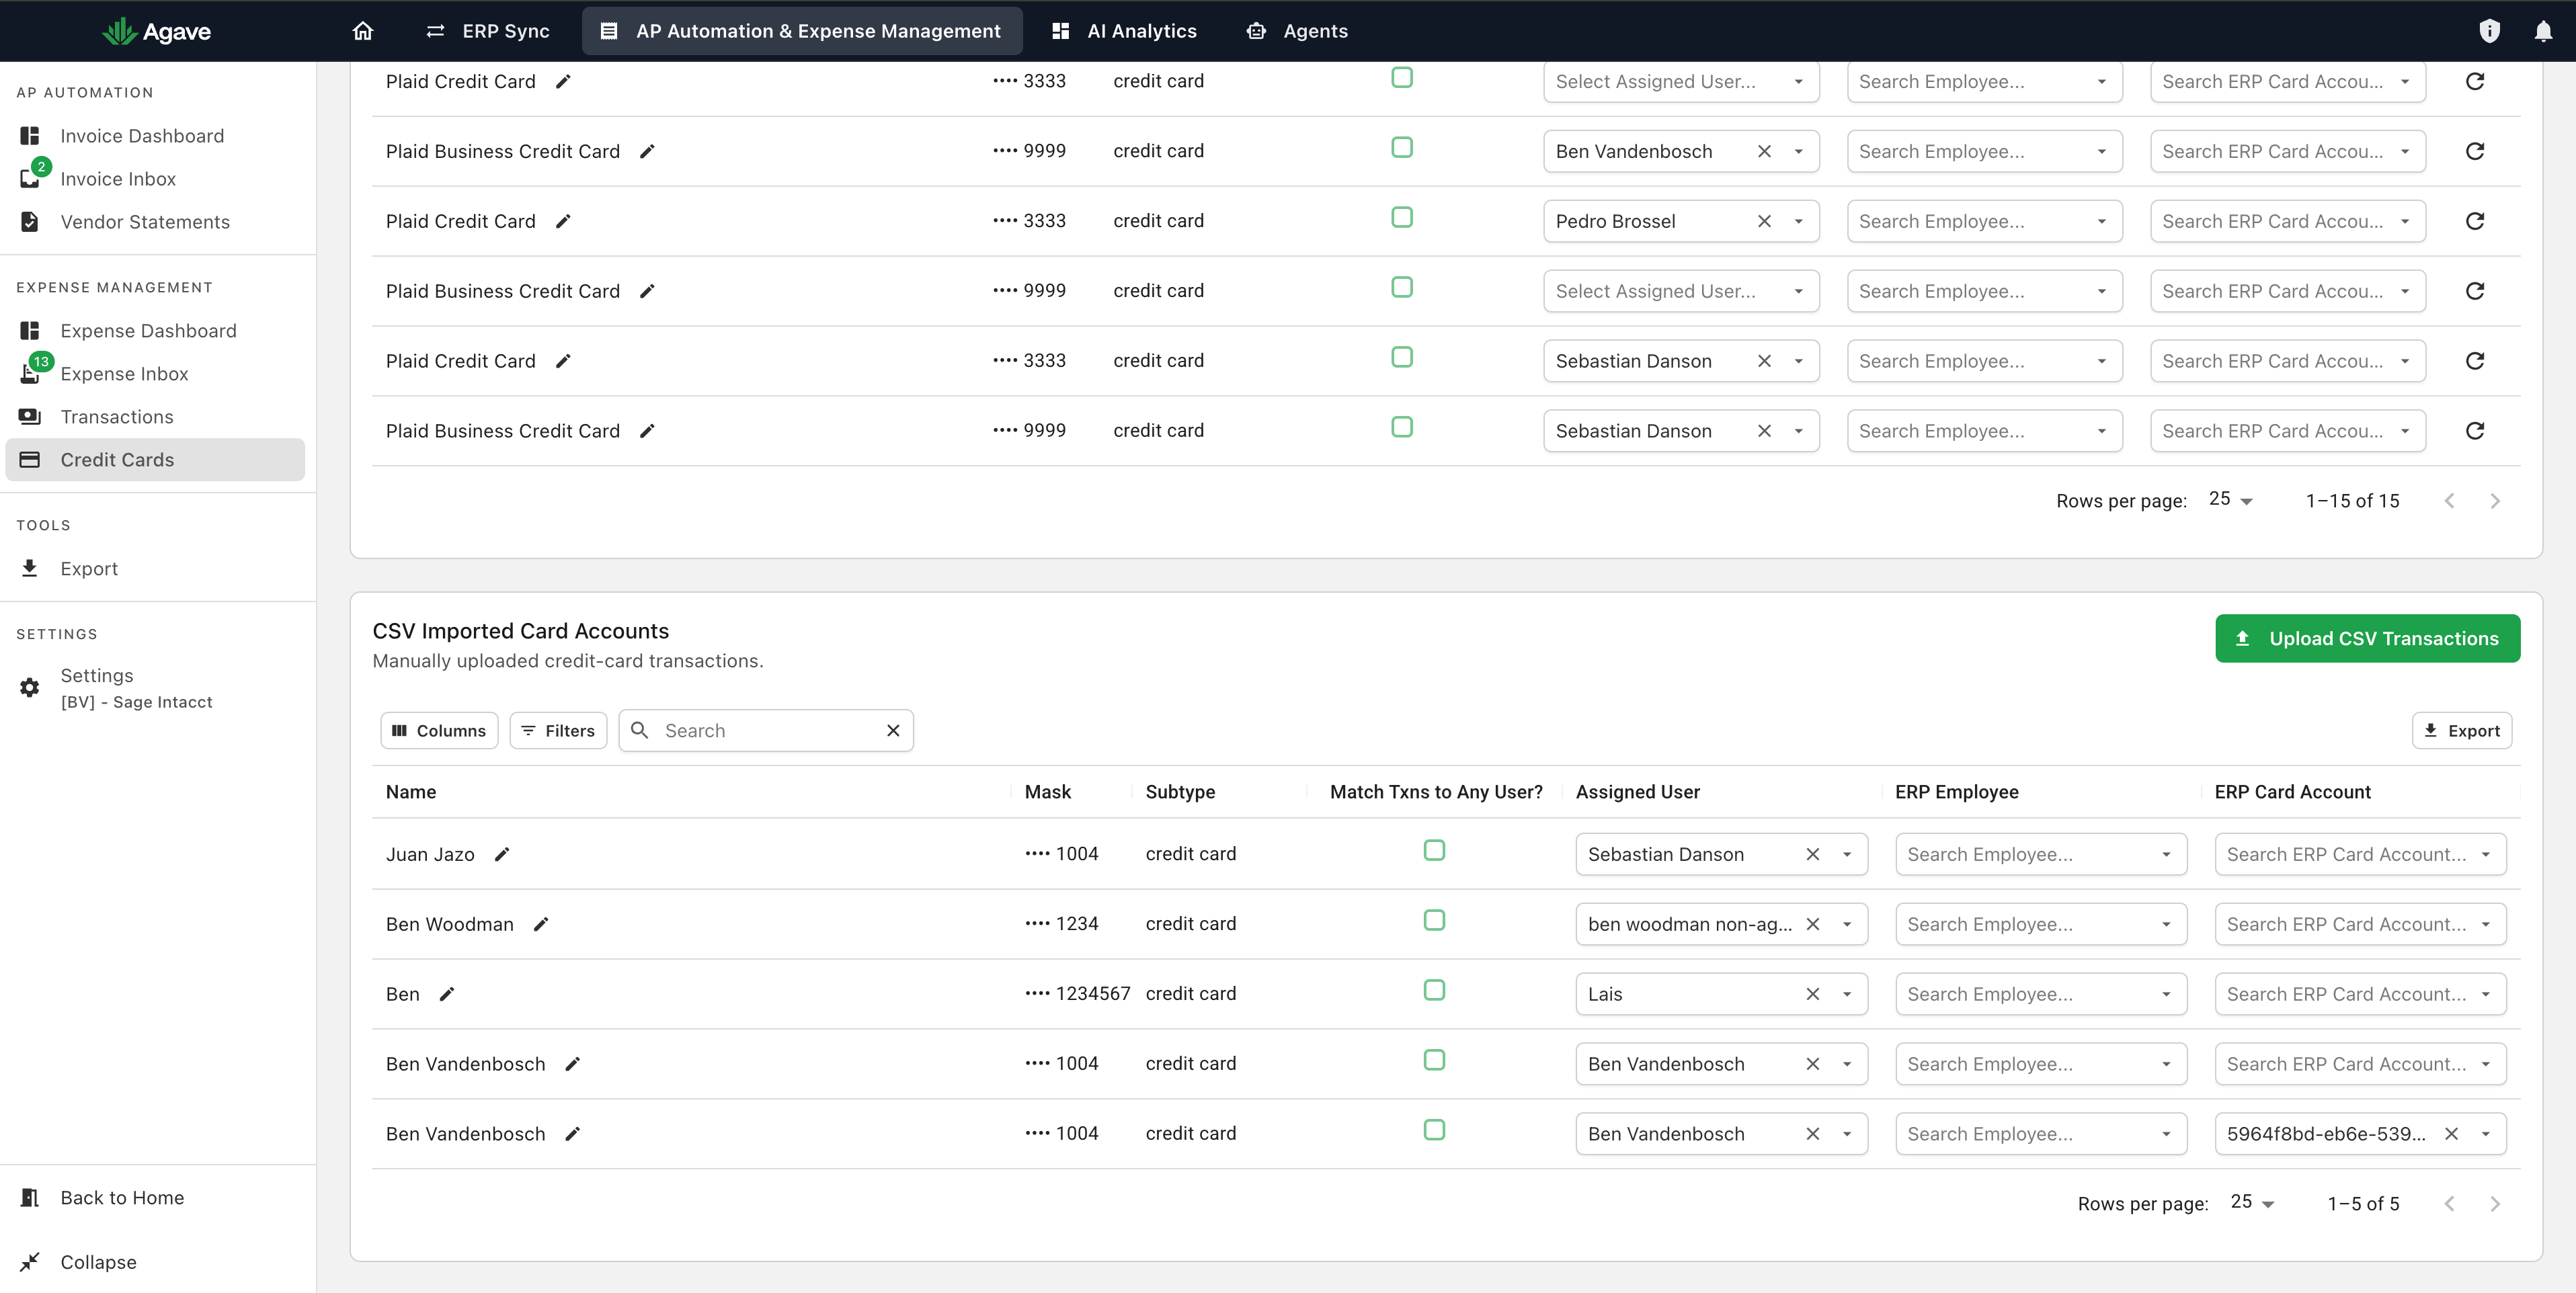
Task: Toggle Match Txns checkbox in Lais row
Action: [x=1434, y=990]
